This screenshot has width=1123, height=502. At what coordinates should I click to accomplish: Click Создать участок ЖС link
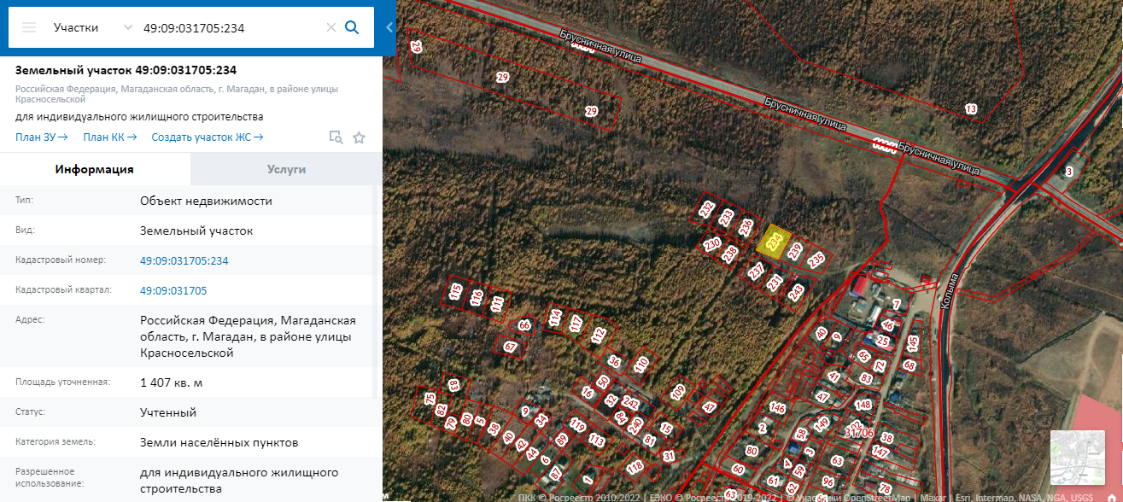click(x=208, y=137)
